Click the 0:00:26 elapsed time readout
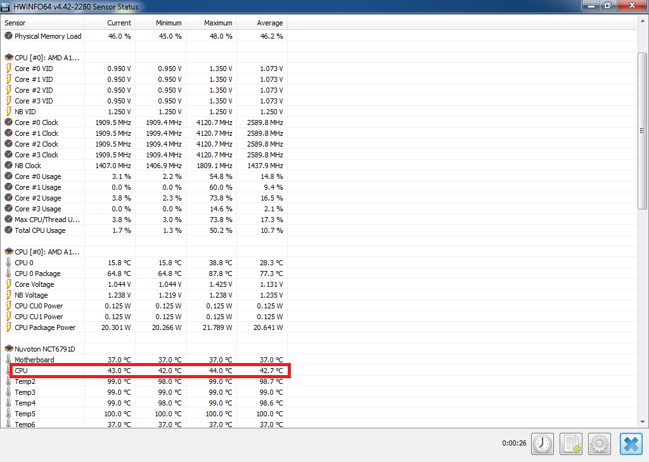The width and height of the screenshot is (649, 462). tap(514, 443)
